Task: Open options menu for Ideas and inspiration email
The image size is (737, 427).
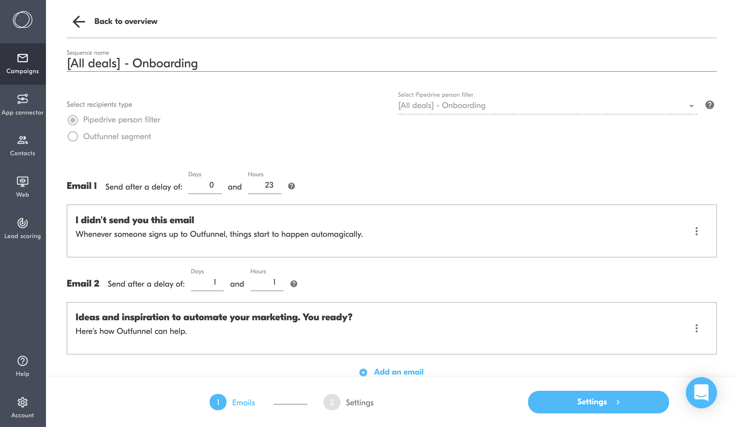Action: pos(697,328)
